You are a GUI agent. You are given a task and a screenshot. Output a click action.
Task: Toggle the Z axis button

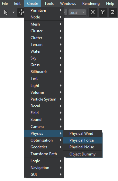(x=113, y=12)
